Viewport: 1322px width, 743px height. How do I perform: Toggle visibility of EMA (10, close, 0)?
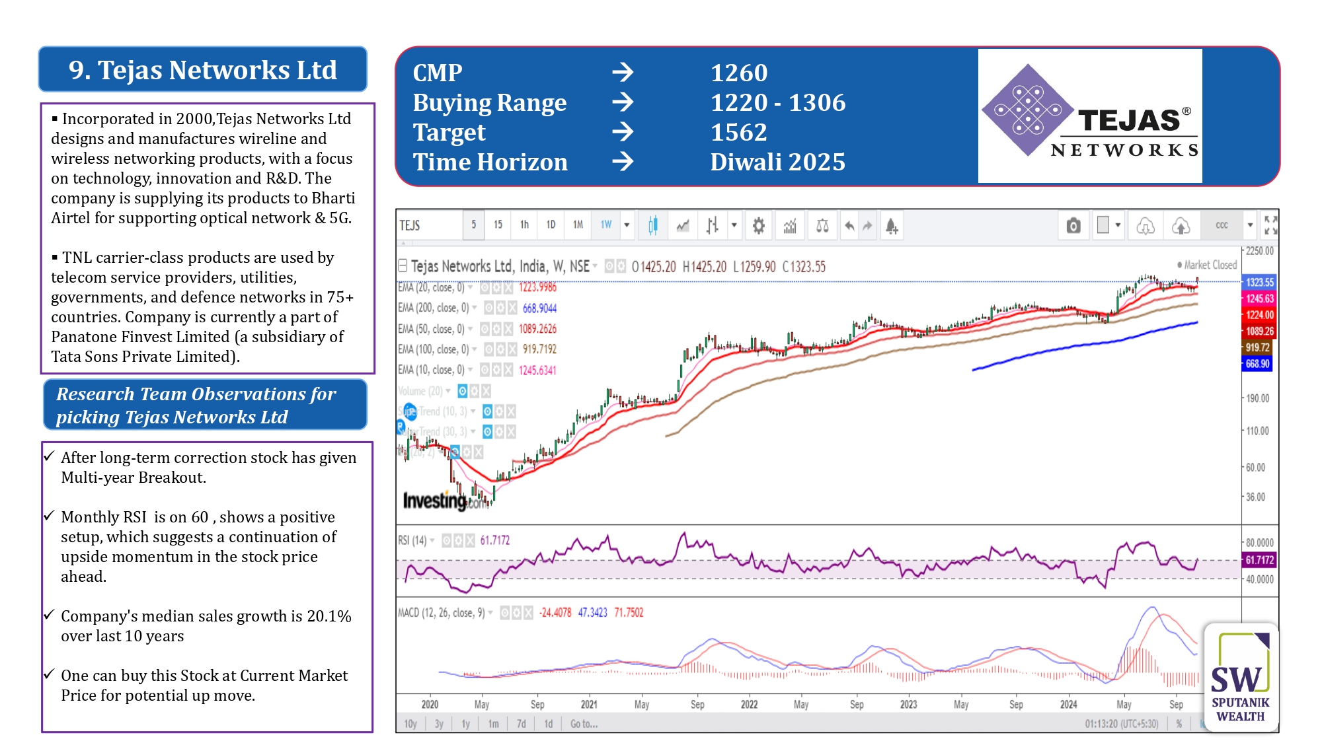(485, 370)
